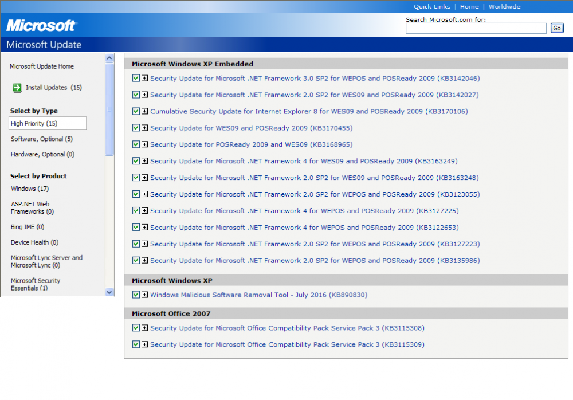
Task: Click the Search Microsoft.com input field
Action: (476, 28)
